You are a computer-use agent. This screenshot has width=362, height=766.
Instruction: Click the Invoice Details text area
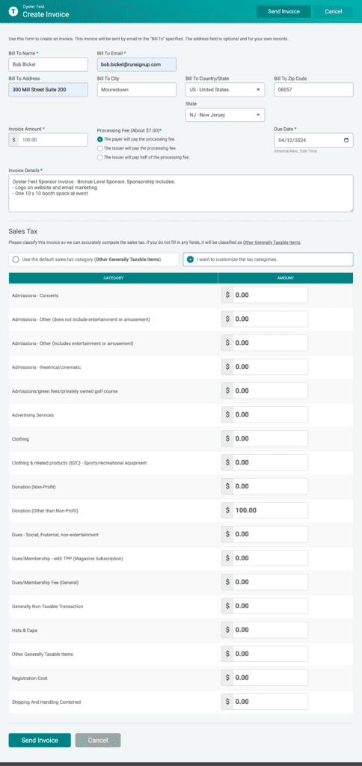coord(181,194)
